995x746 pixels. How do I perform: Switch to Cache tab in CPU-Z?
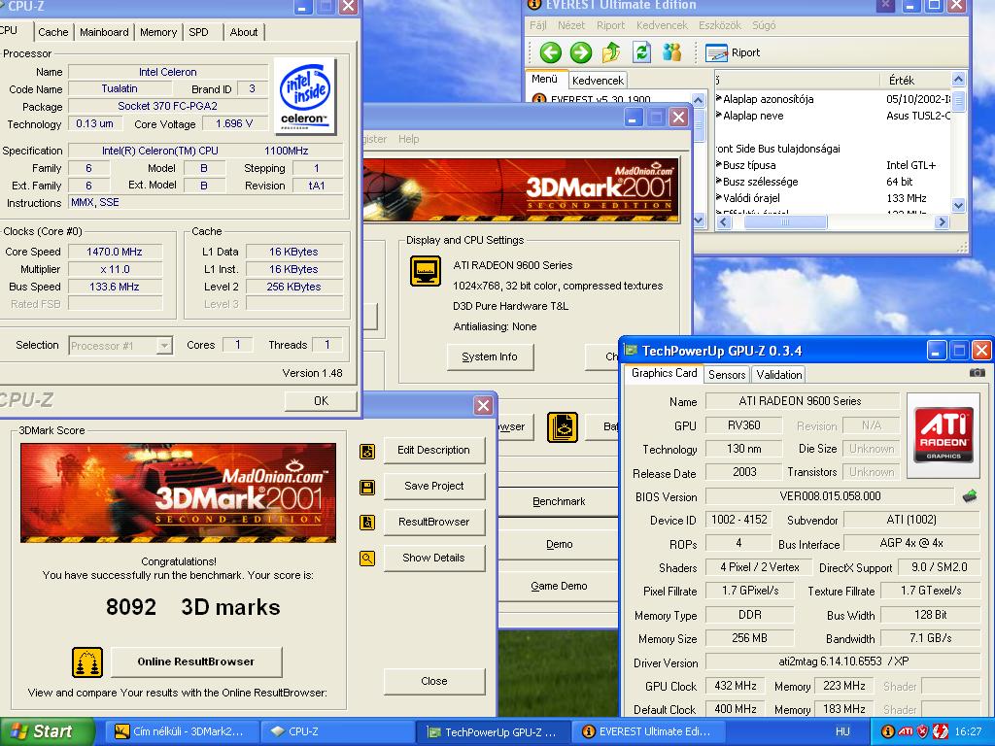[x=52, y=32]
